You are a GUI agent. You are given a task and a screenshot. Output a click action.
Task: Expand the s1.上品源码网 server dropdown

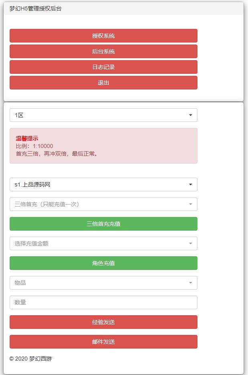coord(102,184)
